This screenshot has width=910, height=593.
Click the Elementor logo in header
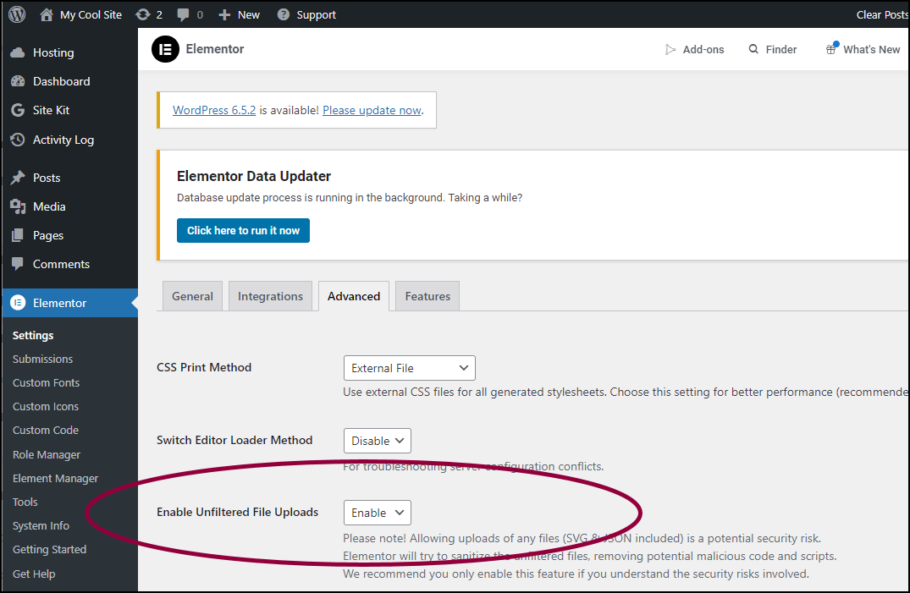tap(165, 49)
